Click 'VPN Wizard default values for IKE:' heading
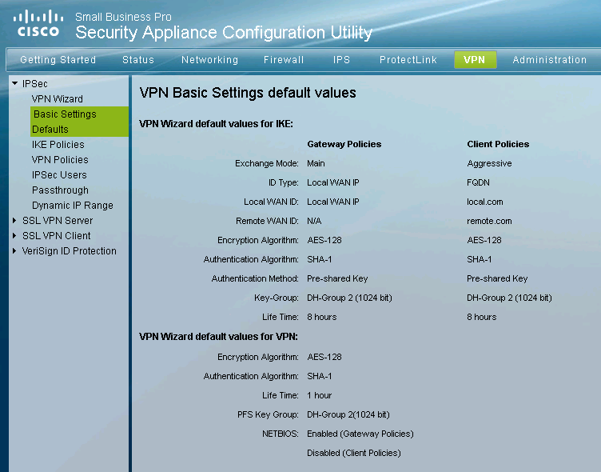 (216, 124)
